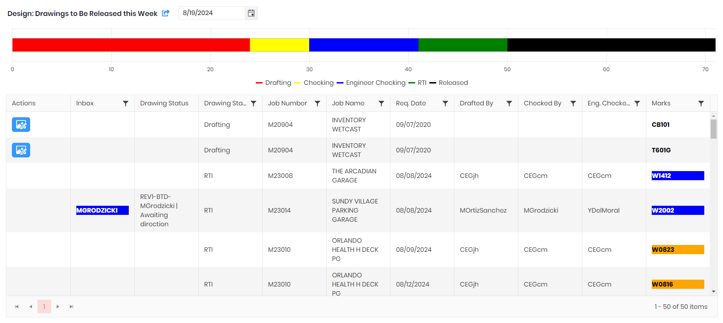Click the SUNDY VILLAGE PARKING GARAGE job name
The image size is (723, 323).
click(355, 210)
